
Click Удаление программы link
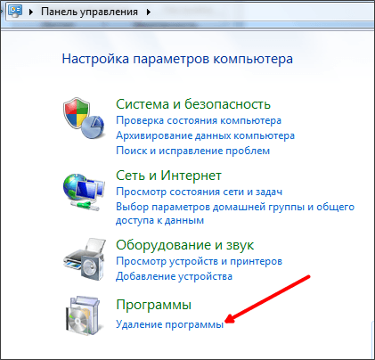pyautogui.click(x=169, y=324)
